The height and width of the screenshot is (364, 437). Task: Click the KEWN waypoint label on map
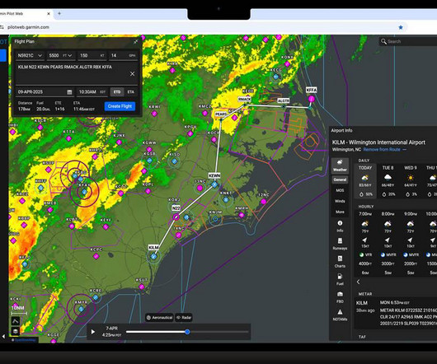tap(214, 176)
